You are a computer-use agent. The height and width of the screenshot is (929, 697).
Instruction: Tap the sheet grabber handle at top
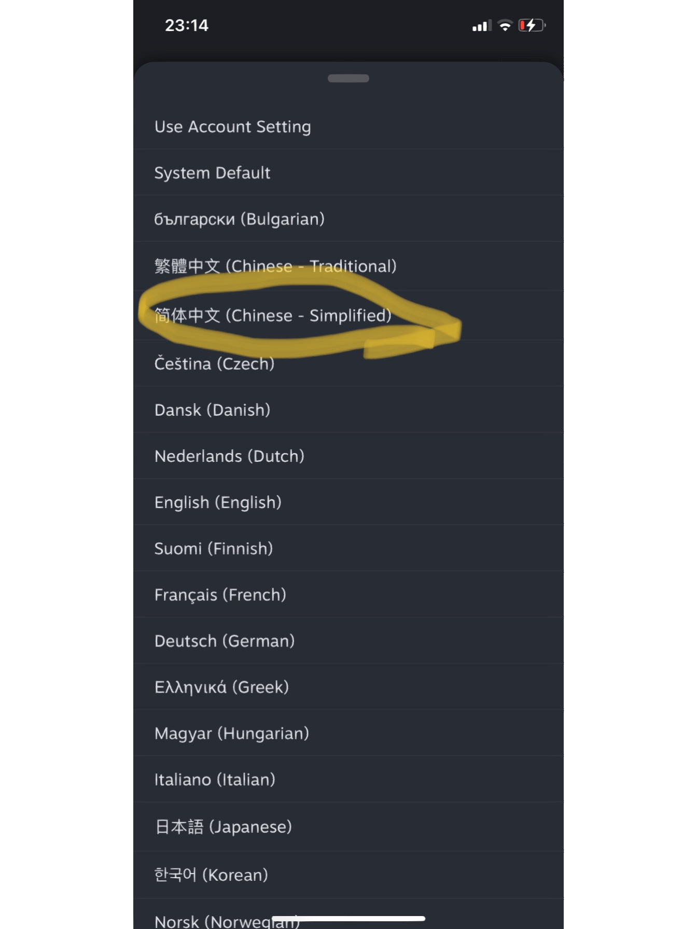click(x=348, y=78)
